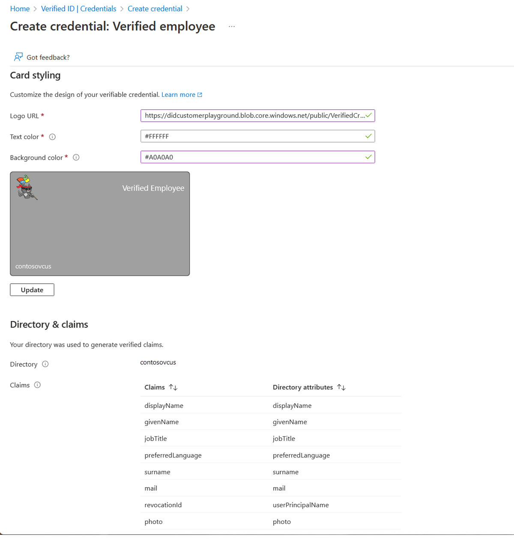514x554 pixels.
Task: Click the external link icon beside Learn more
Action: (200, 95)
